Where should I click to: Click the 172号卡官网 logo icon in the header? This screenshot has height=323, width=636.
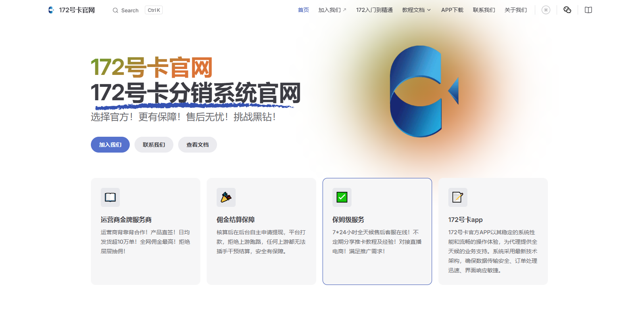tap(51, 10)
